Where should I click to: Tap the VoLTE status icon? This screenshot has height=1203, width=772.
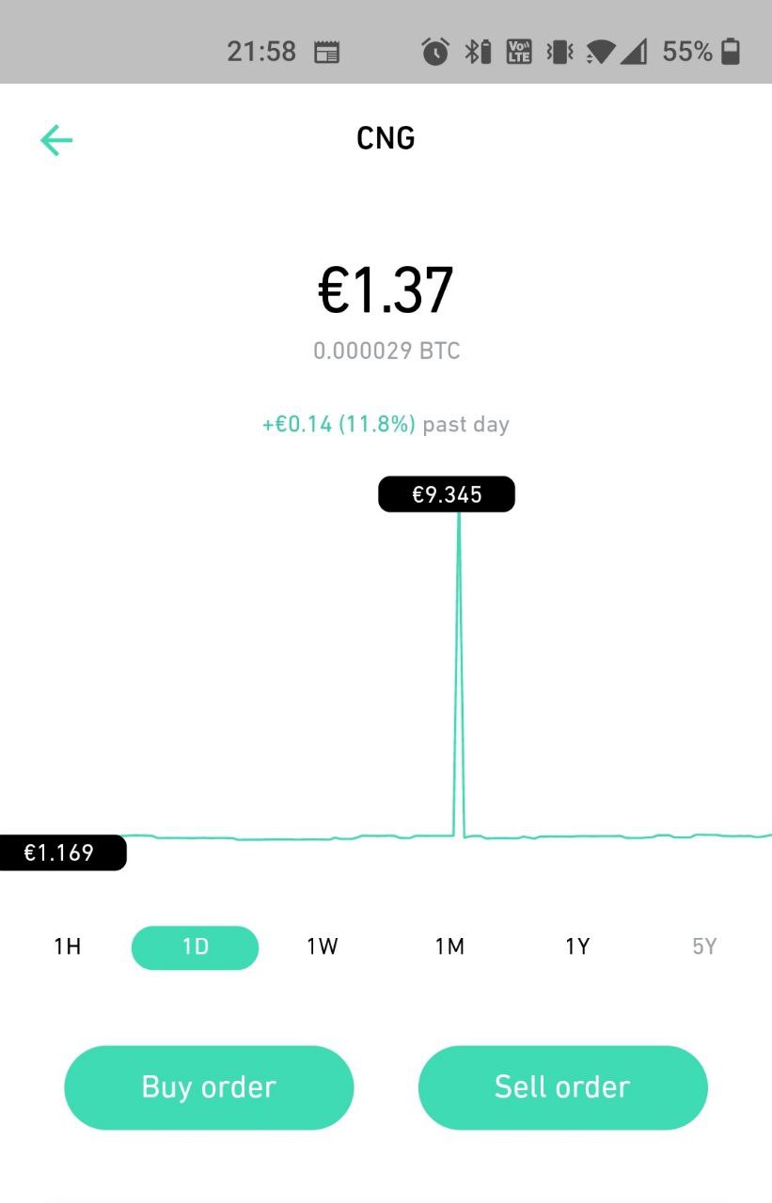pyautogui.click(x=519, y=52)
